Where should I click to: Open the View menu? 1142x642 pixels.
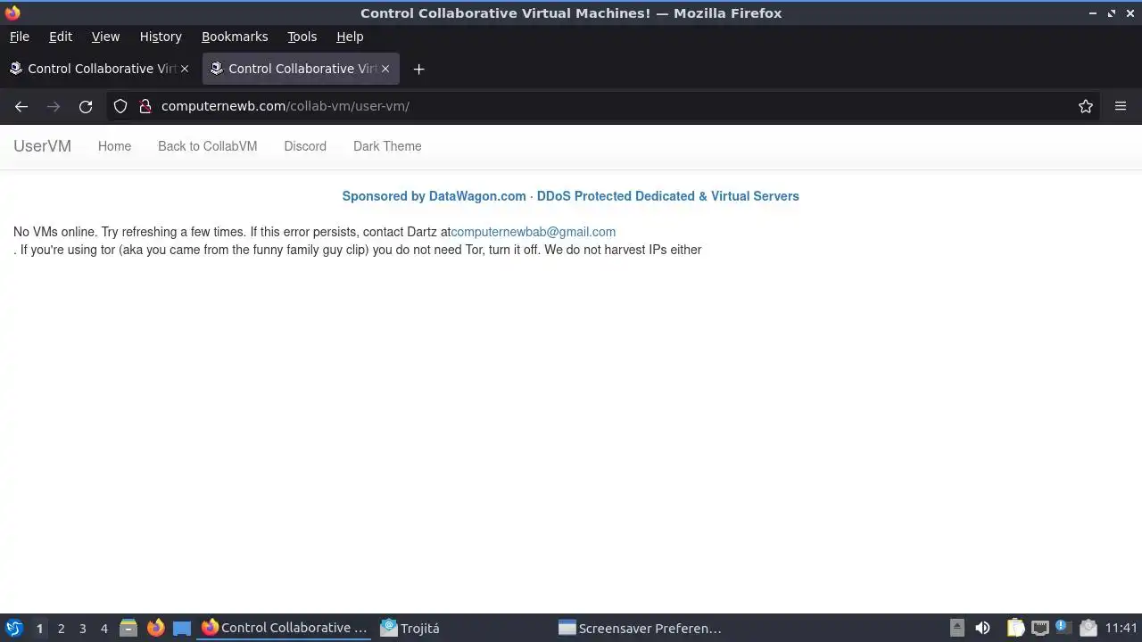(x=105, y=37)
